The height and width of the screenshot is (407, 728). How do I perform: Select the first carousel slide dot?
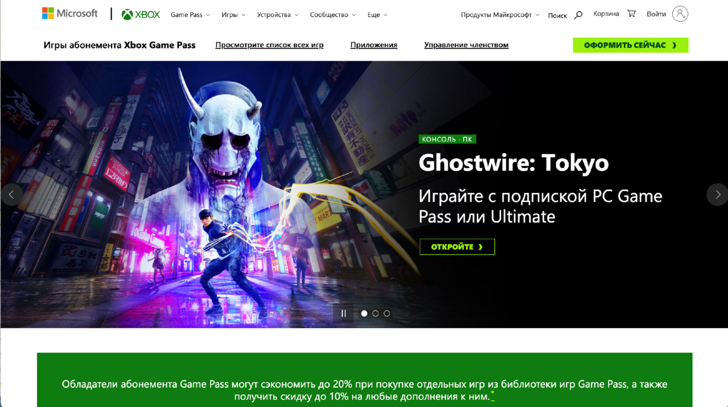click(x=364, y=314)
